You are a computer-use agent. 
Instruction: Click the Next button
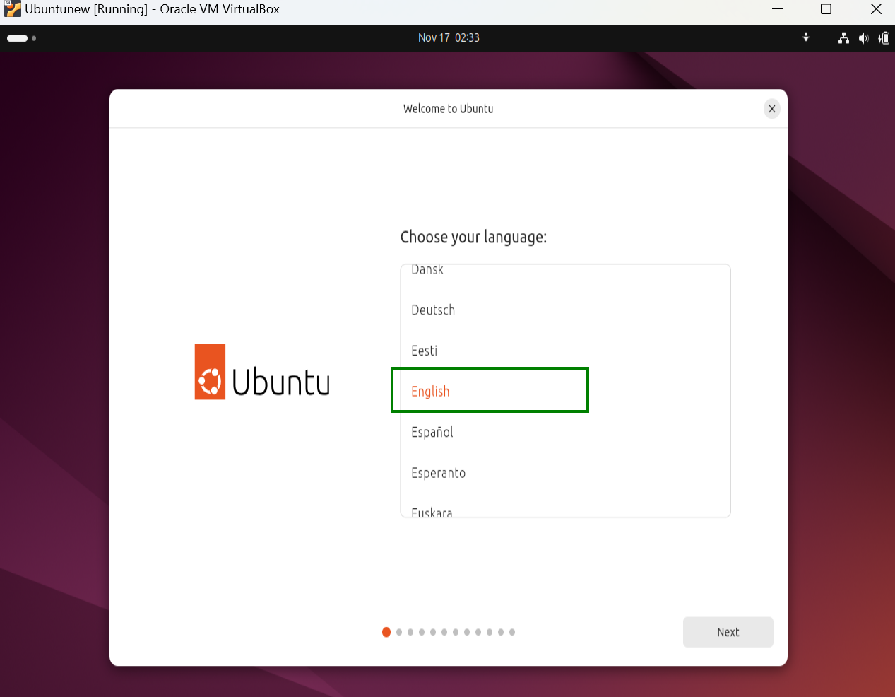tap(728, 632)
